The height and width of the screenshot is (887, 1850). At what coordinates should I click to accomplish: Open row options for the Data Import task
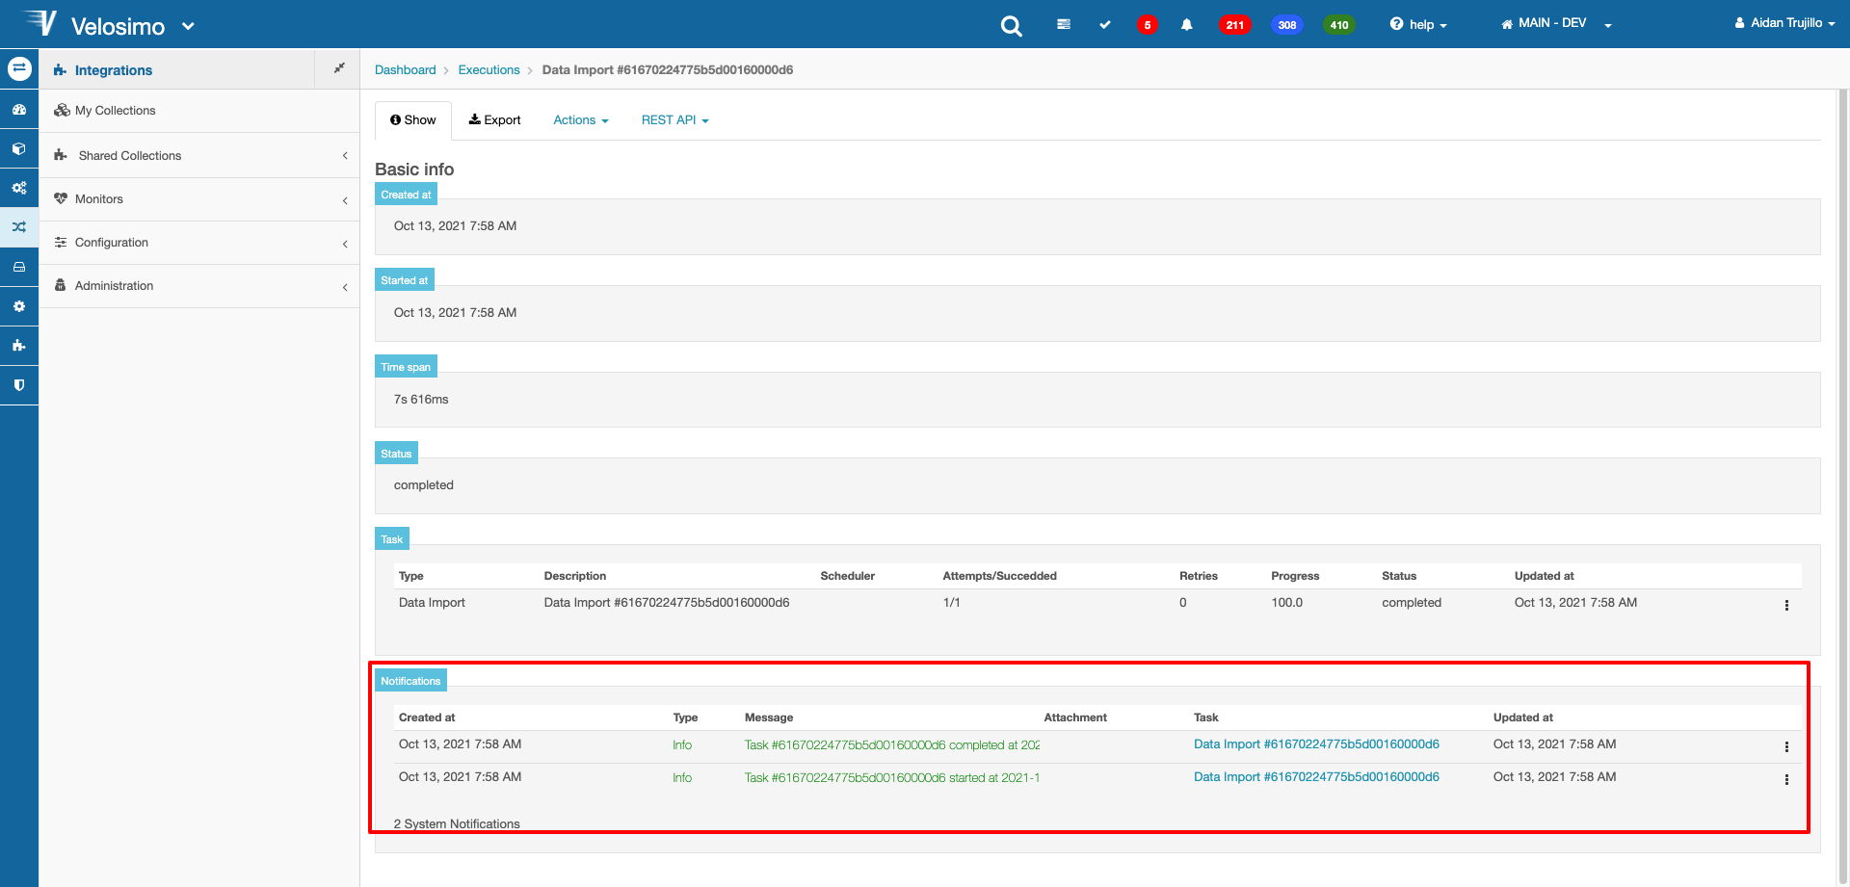(x=1786, y=605)
